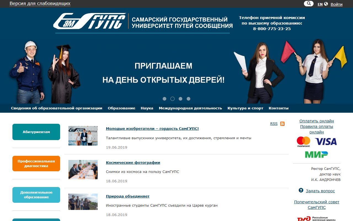Open the Образование menu
Image resolution: width=353 pixels, height=221 pixels.
[121, 108]
